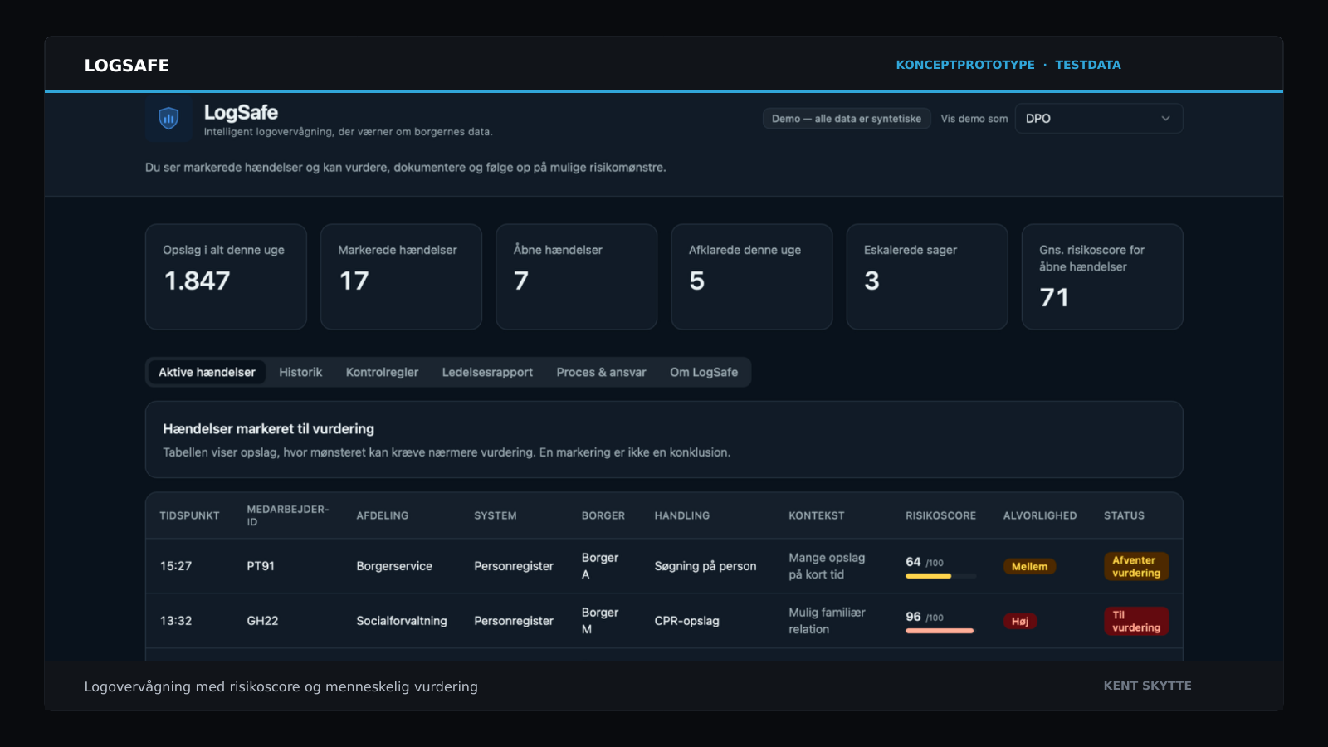Viewport: 1328px width, 747px height.
Task: Click the 'Høj' severity badge
Action: click(x=1020, y=622)
